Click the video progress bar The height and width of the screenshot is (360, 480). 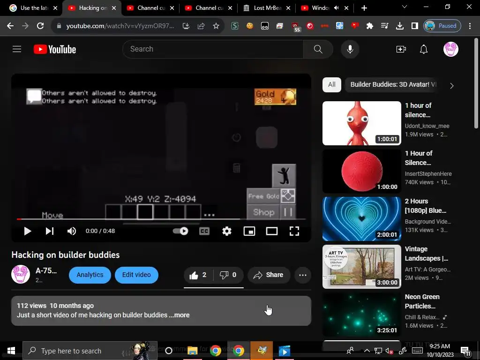[x=161, y=219]
